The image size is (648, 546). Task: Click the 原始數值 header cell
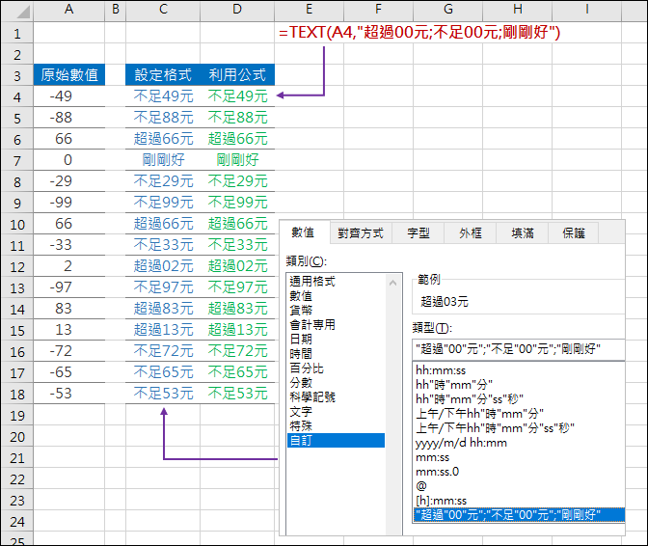tap(69, 75)
